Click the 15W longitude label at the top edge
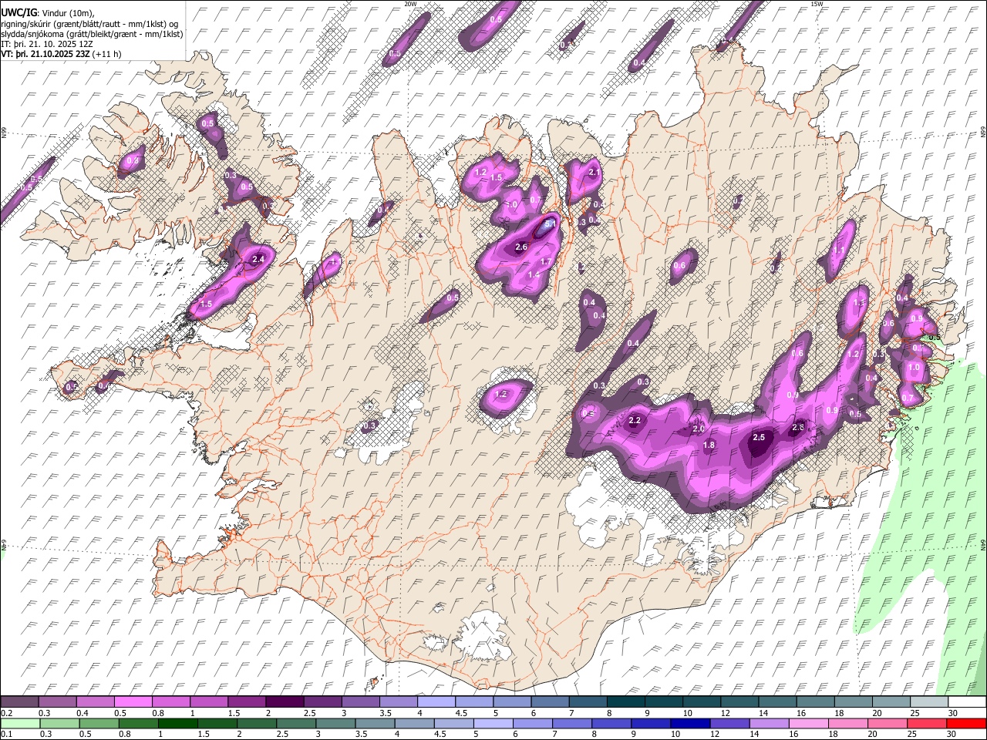Screen dimensions: 987x740 tap(816, 3)
